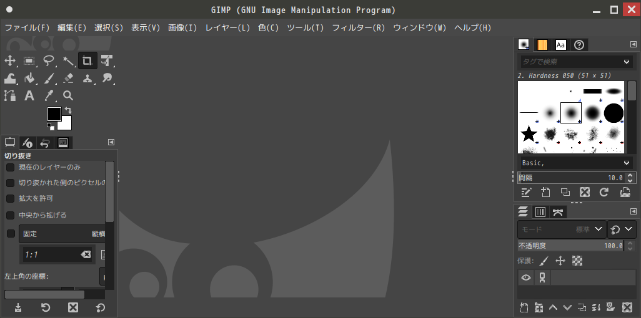Select the Crop tool

click(x=87, y=61)
